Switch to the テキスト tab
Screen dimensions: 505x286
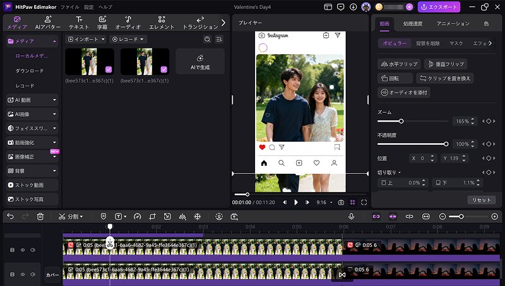point(78,23)
